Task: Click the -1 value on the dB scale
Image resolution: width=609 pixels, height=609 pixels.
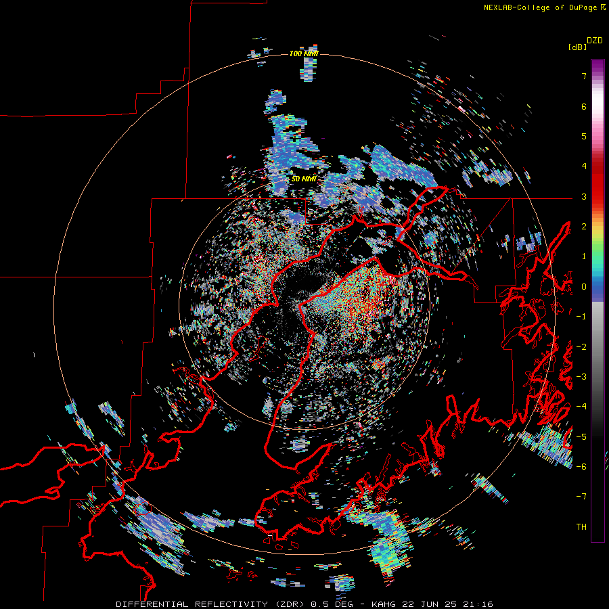Action: [581, 317]
